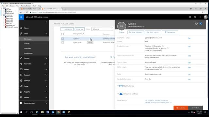This screenshot has height=117, width=209.
Task: Click the Groups people icon in sidebar
Action: 21,58
